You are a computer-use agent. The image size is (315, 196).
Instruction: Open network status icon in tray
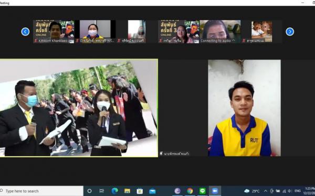coord(284,191)
